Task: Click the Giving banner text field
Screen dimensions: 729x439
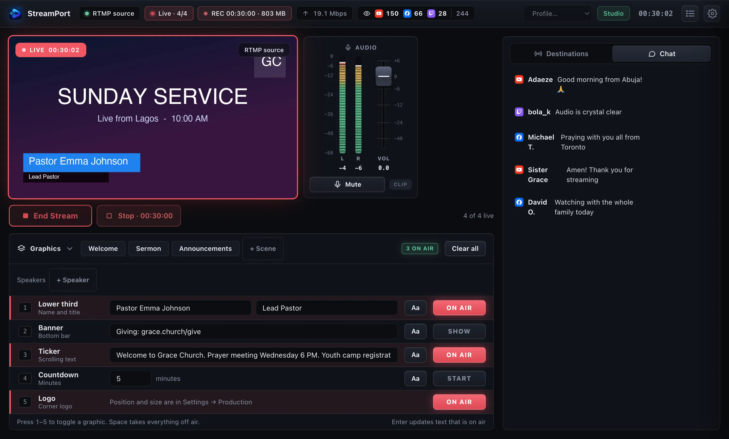Action: 254,331
